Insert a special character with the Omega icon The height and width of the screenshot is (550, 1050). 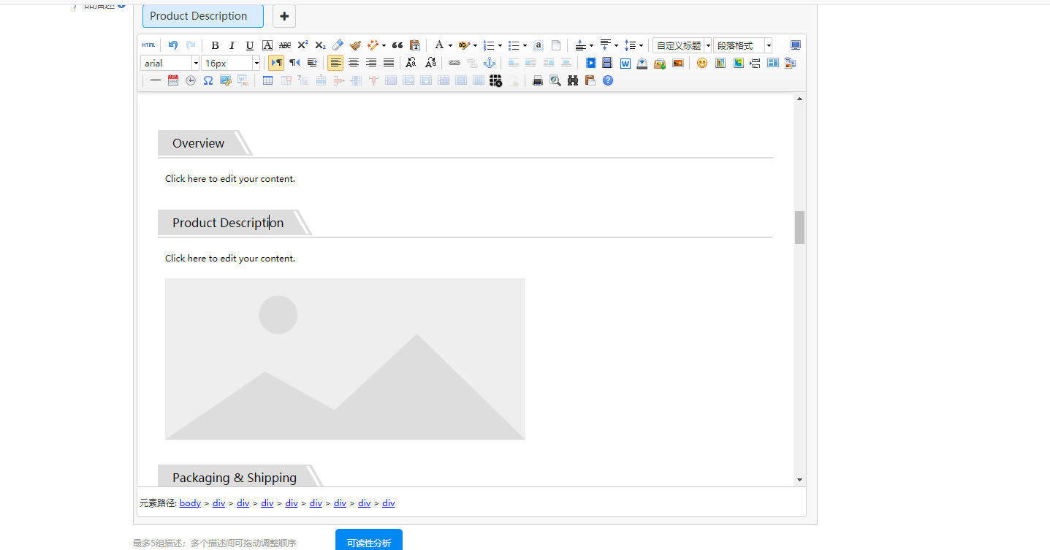pyautogui.click(x=208, y=80)
